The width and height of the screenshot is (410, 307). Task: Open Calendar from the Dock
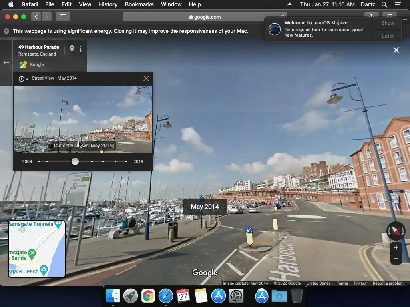pos(183,296)
